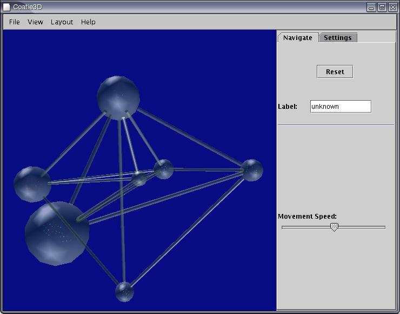Click the far right end of Movement Speed track
Image resolution: width=400 pixels, height=314 pixels.
[x=384, y=227]
